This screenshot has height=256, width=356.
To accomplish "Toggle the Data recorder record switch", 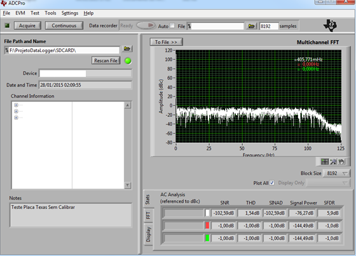I will [x=146, y=25].
